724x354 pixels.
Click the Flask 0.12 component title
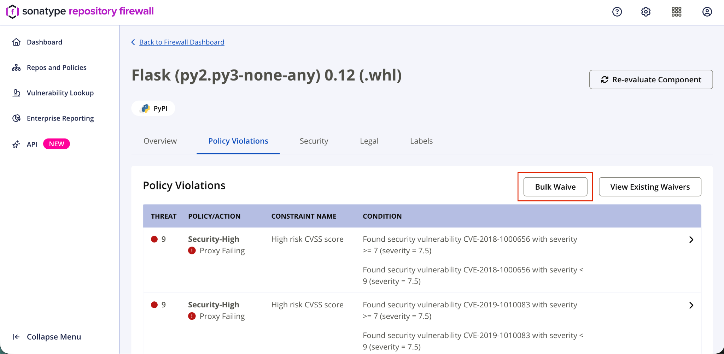point(267,75)
